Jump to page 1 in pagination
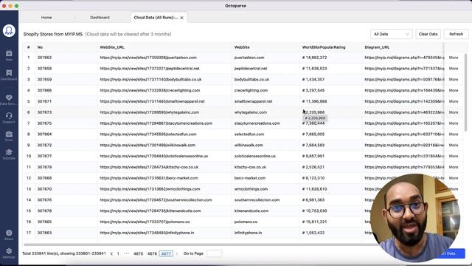 (x=118, y=253)
